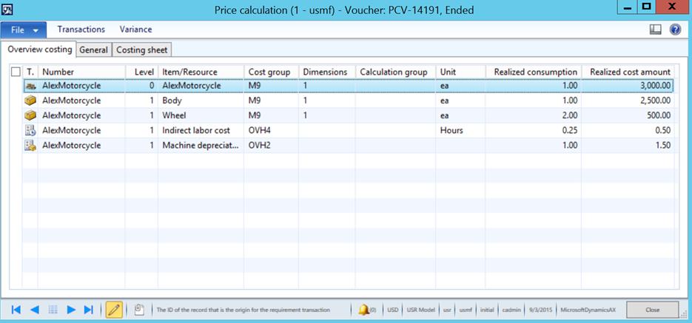This screenshot has height=323, width=692.
Task: Sort by the Number column header
Action: 81,72
